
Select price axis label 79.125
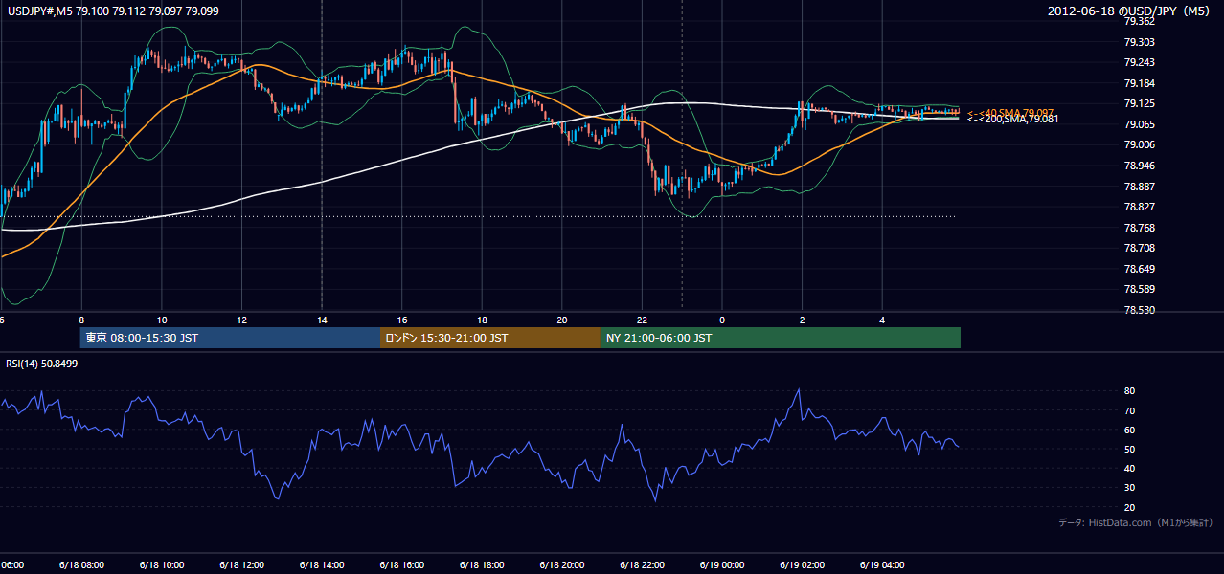pyautogui.click(x=1139, y=104)
